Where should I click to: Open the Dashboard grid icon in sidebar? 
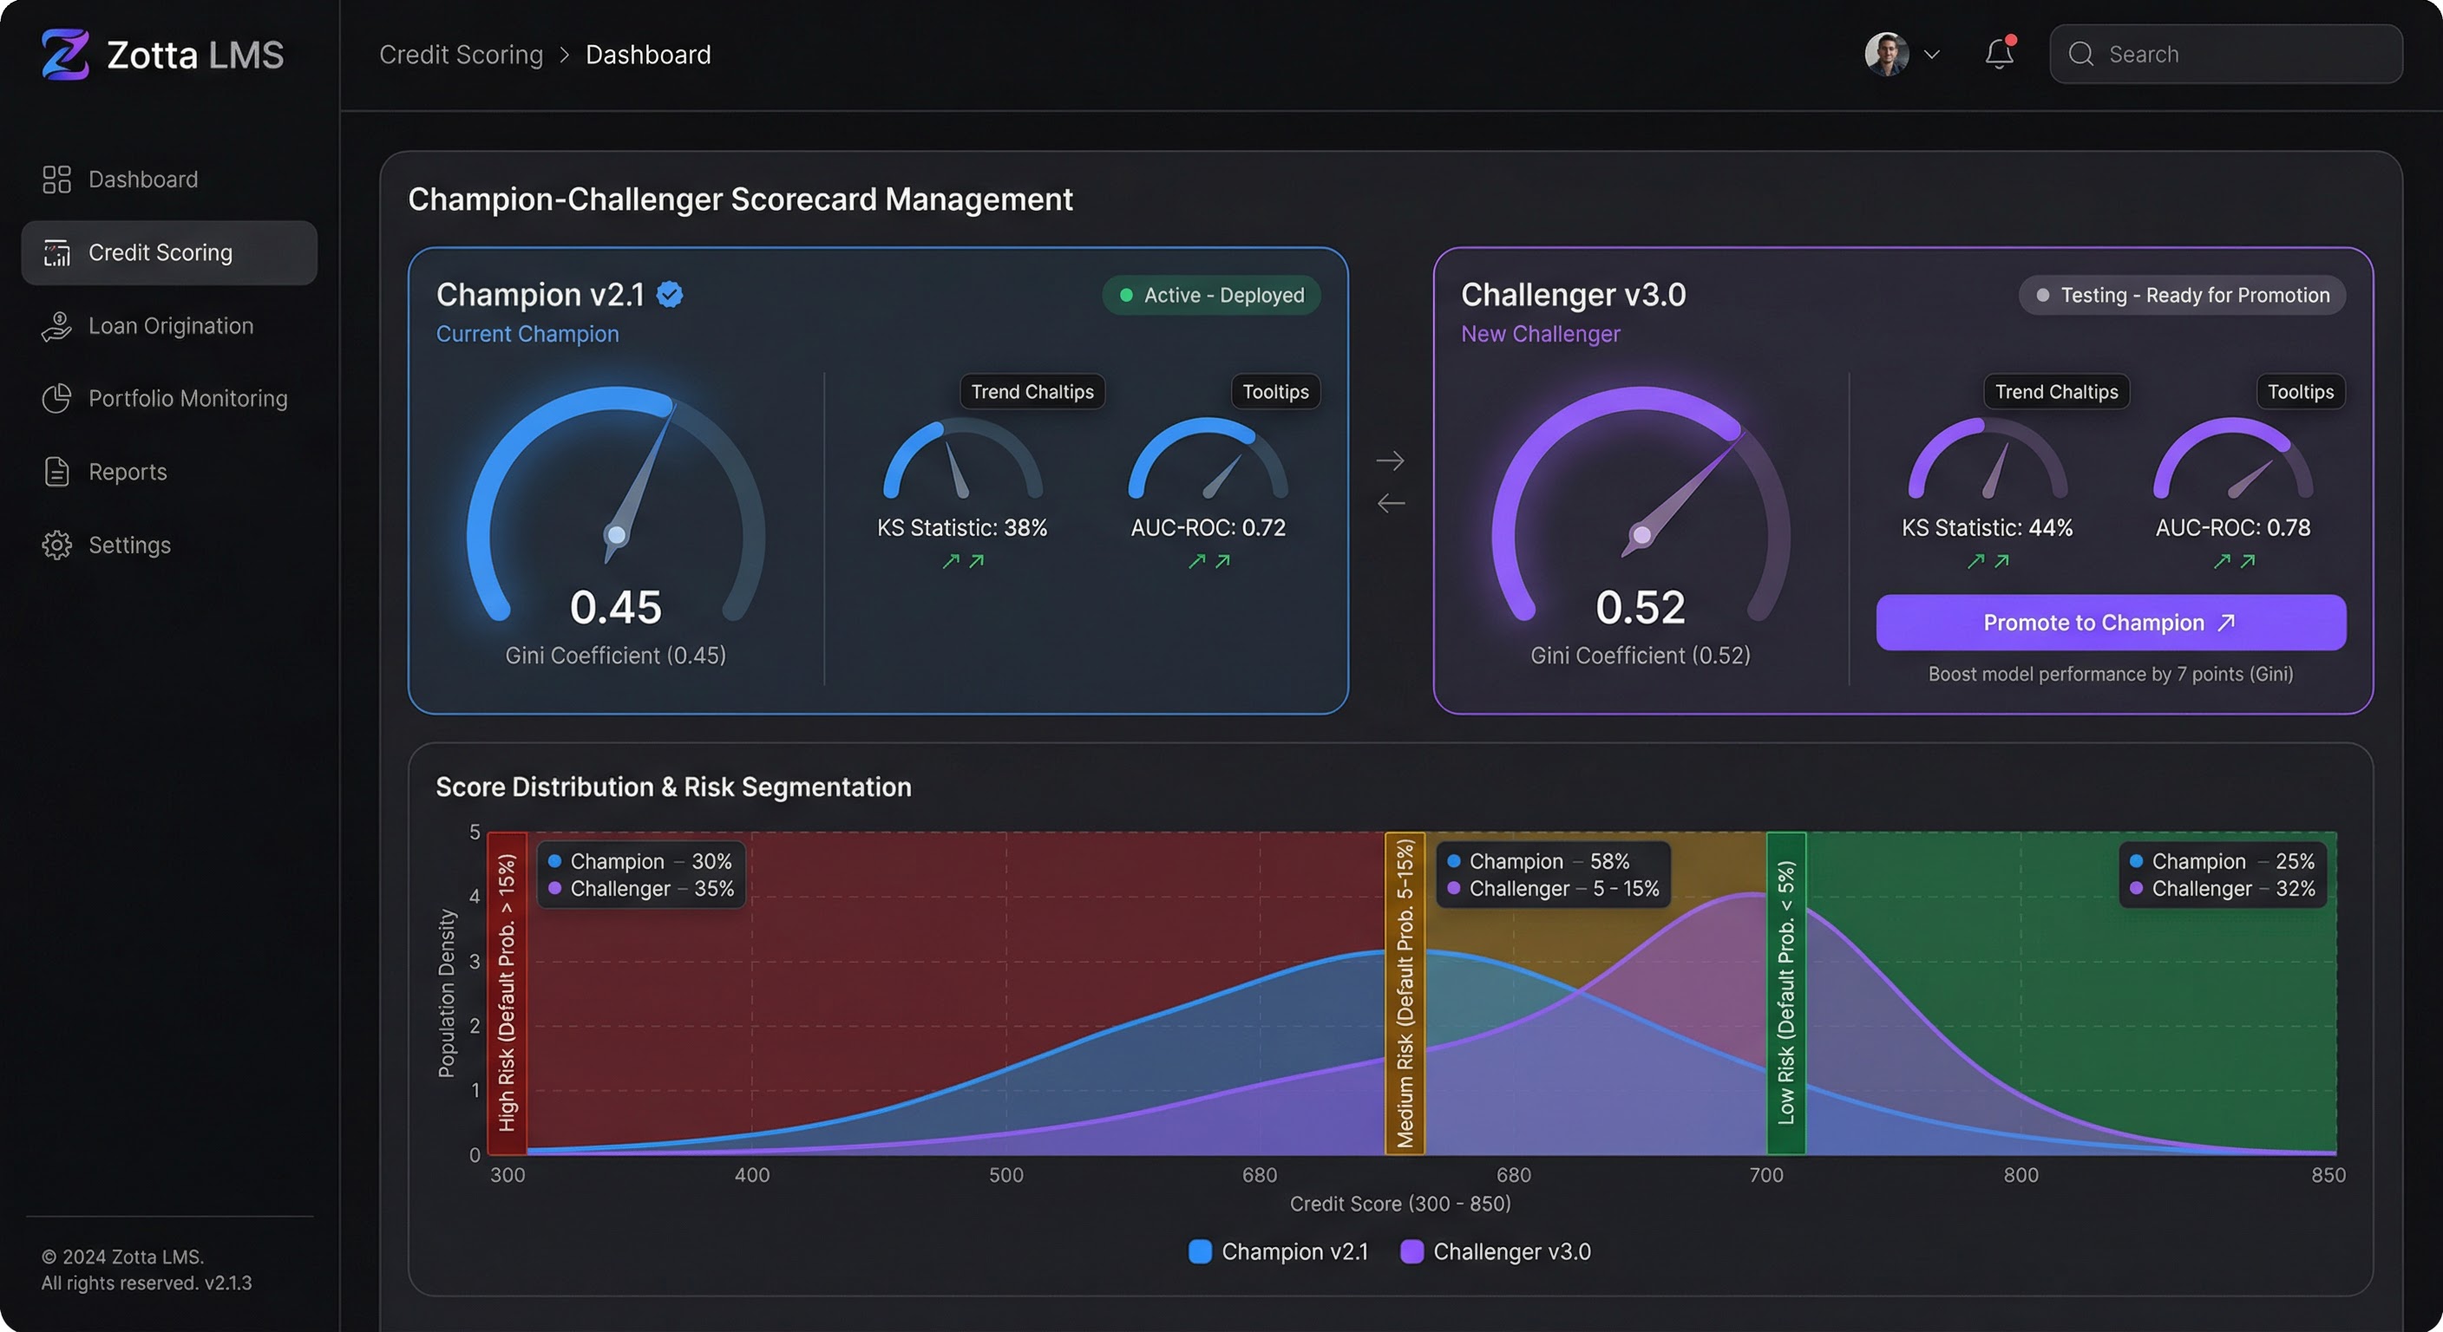(57, 180)
